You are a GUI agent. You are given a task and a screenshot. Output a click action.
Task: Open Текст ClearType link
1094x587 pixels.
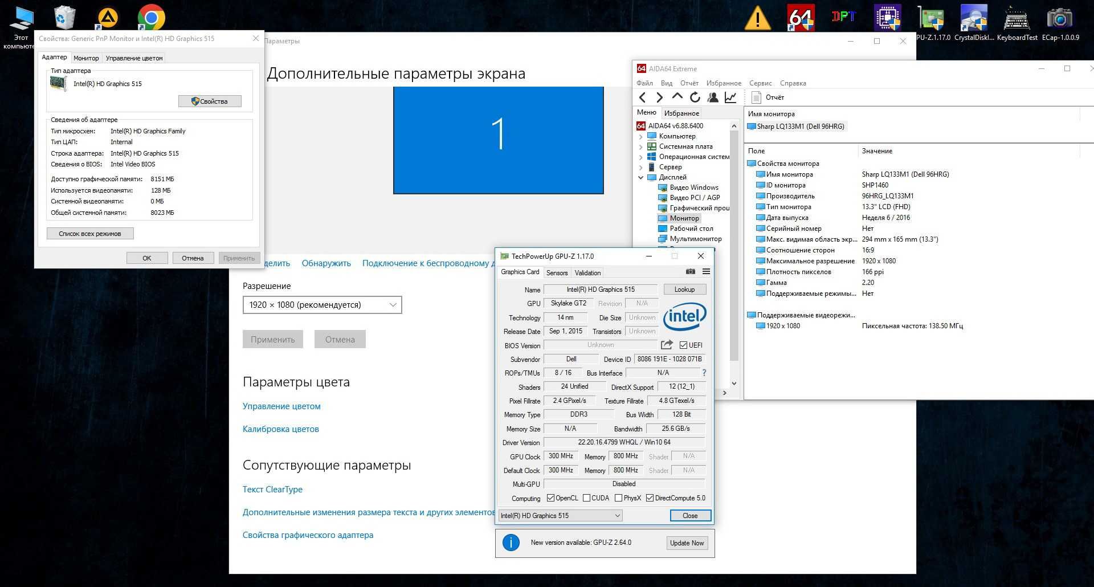tap(272, 490)
